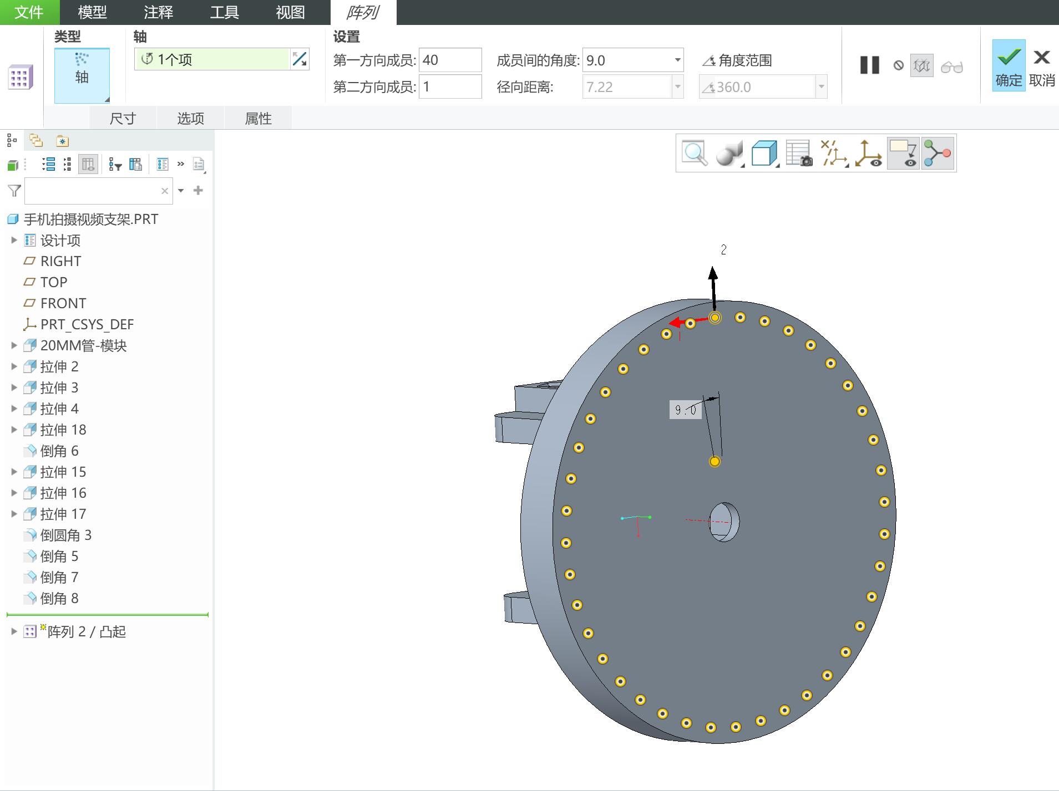This screenshot has height=791, width=1059.
Task: Open the shaded display style icon
Action: 729,153
